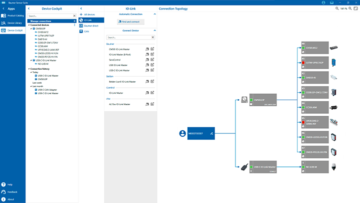The height and width of the screenshot is (203, 360).
Task: Select the IO-Link tab
Action: pos(91,20)
